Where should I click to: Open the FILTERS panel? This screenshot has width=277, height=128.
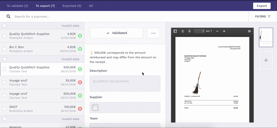point(263,16)
